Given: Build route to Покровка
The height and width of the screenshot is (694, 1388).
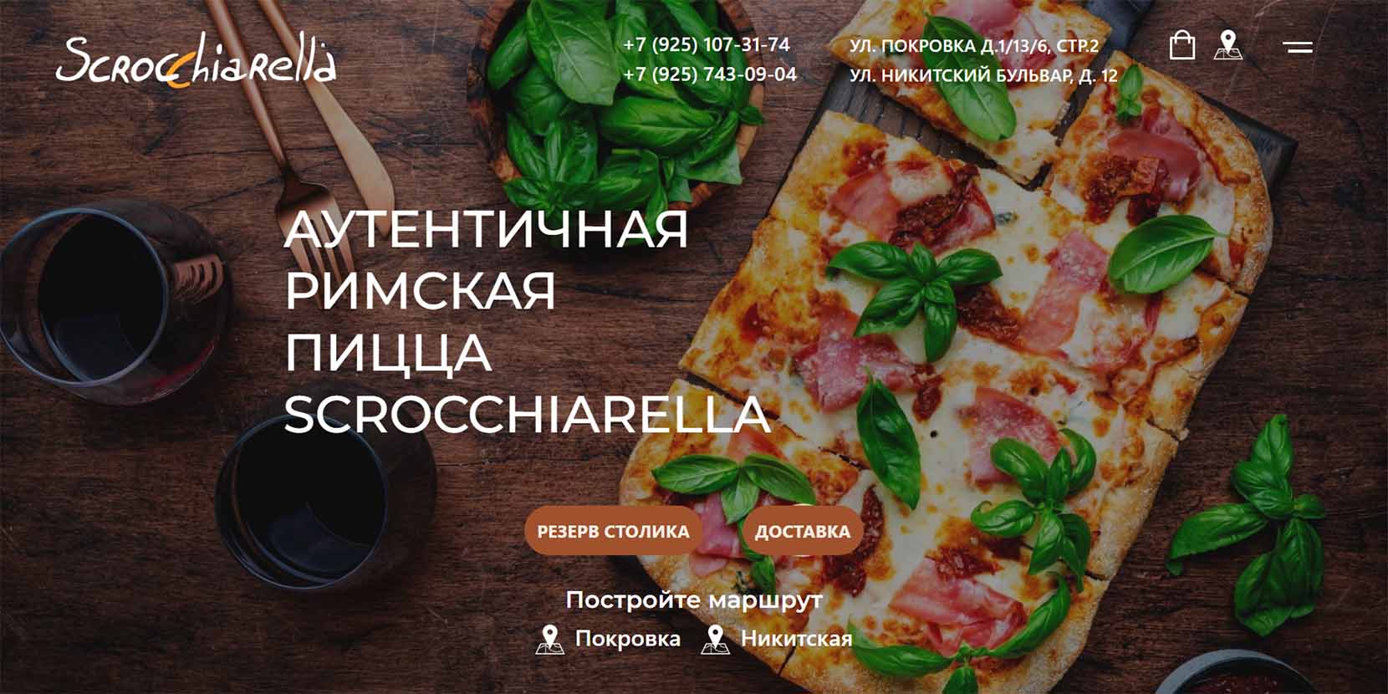Looking at the screenshot, I should 628,640.
